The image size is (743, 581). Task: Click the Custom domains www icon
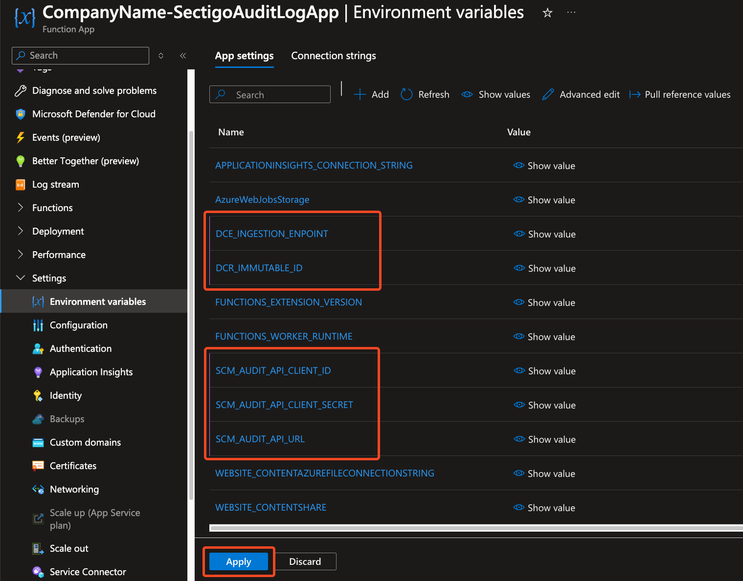pyautogui.click(x=38, y=443)
